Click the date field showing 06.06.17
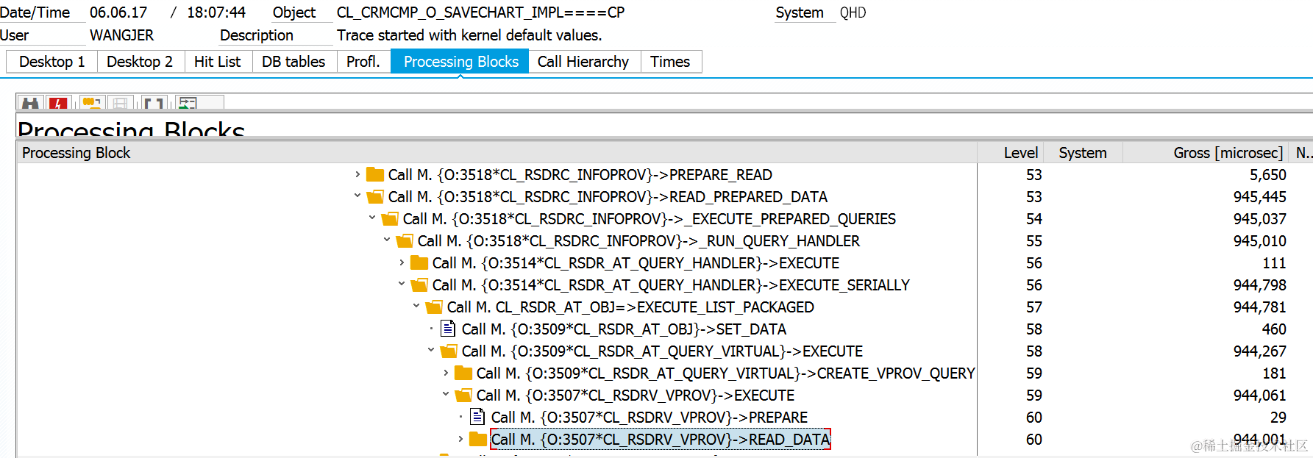The image size is (1313, 458). click(118, 12)
